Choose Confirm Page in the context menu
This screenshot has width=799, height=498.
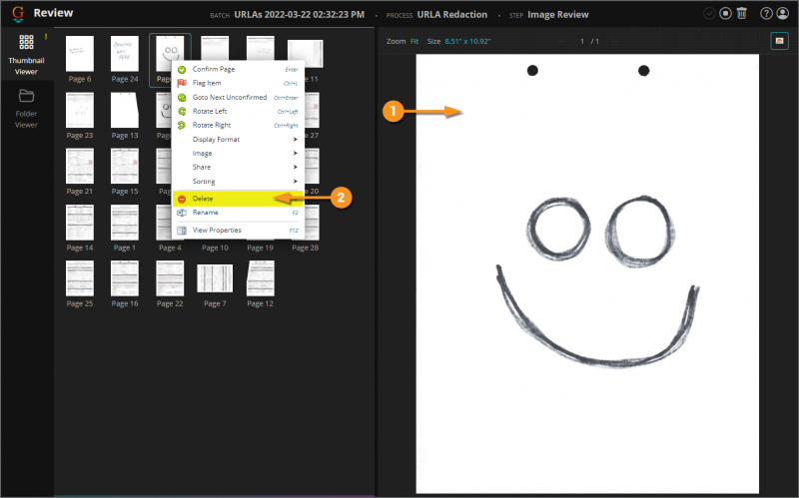click(x=238, y=69)
